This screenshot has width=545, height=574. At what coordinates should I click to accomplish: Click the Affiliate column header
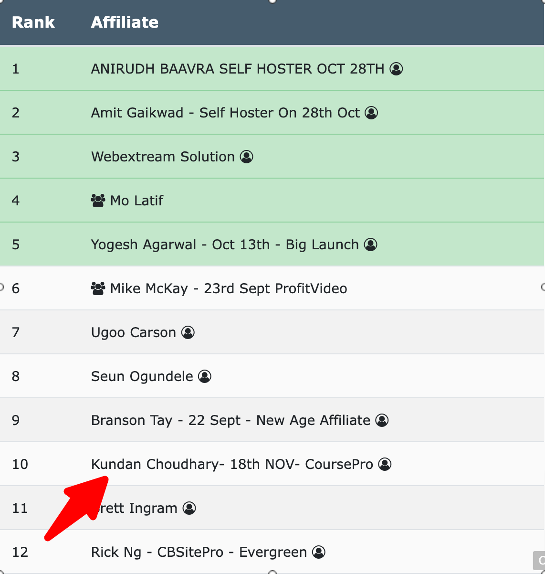(125, 22)
